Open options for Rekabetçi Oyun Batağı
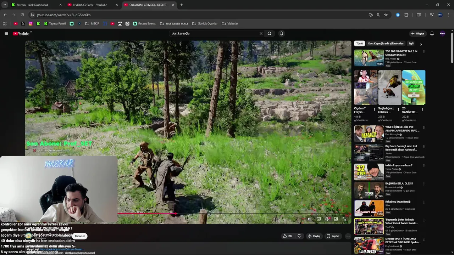The width and height of the screenshot is (454, 255). pyautogui.click(x=423, y=203)
